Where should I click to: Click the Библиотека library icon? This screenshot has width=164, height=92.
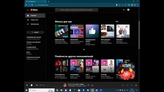[28, 24]
